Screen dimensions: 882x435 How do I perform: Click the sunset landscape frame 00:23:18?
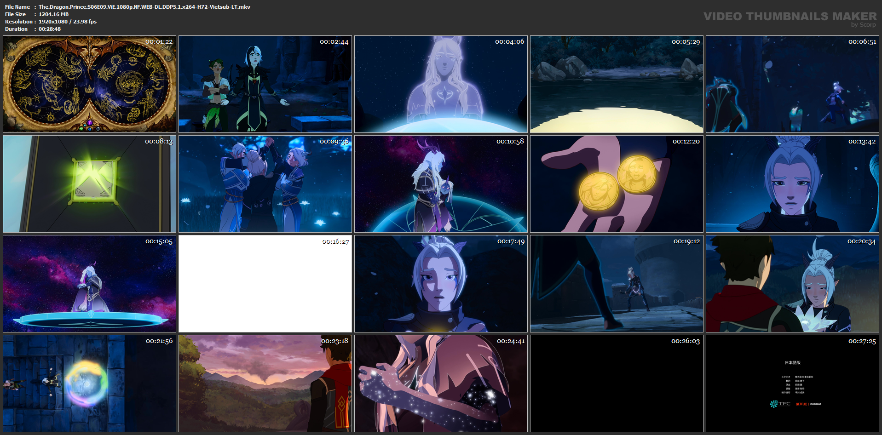(x=265, y=383)
